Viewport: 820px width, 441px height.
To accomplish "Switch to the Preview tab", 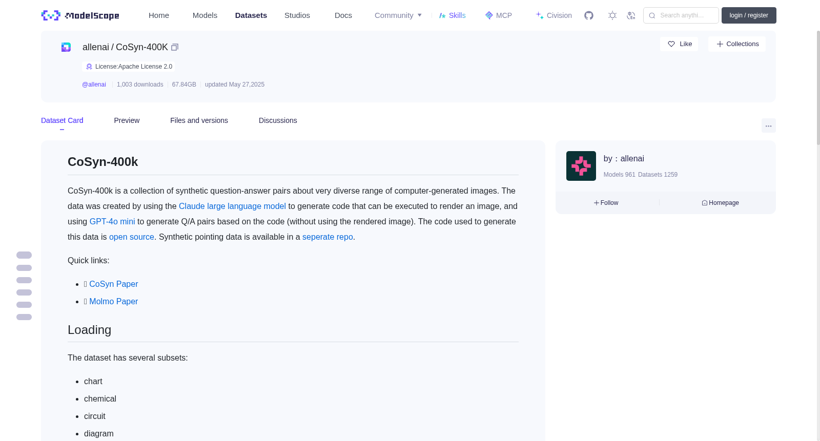I will coord(127,120).
